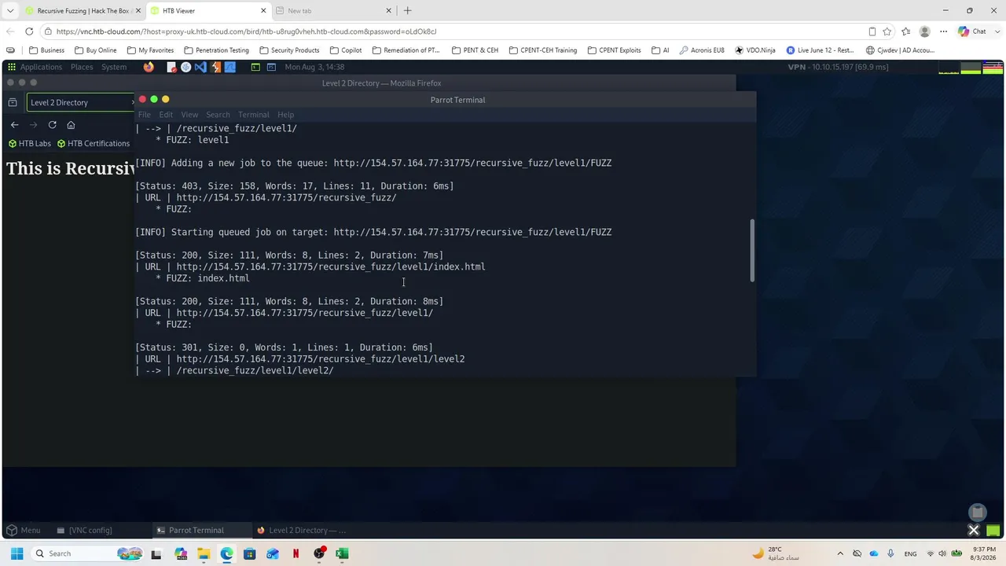Open the Firefox tab overview icon
The image size is (1006, 566).
pyautogui.click(x=12, y=102)
